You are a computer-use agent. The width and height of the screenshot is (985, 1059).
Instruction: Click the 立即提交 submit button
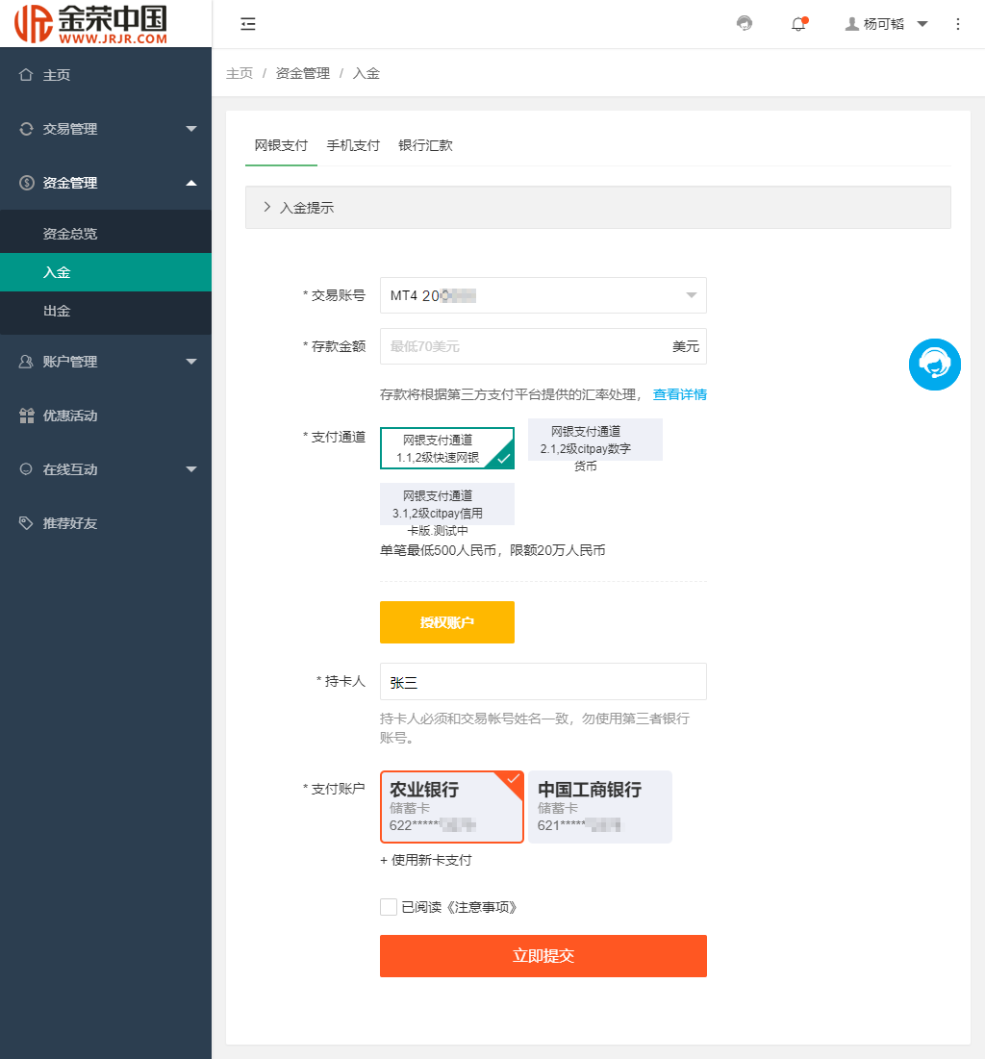(x=543, y=956)
